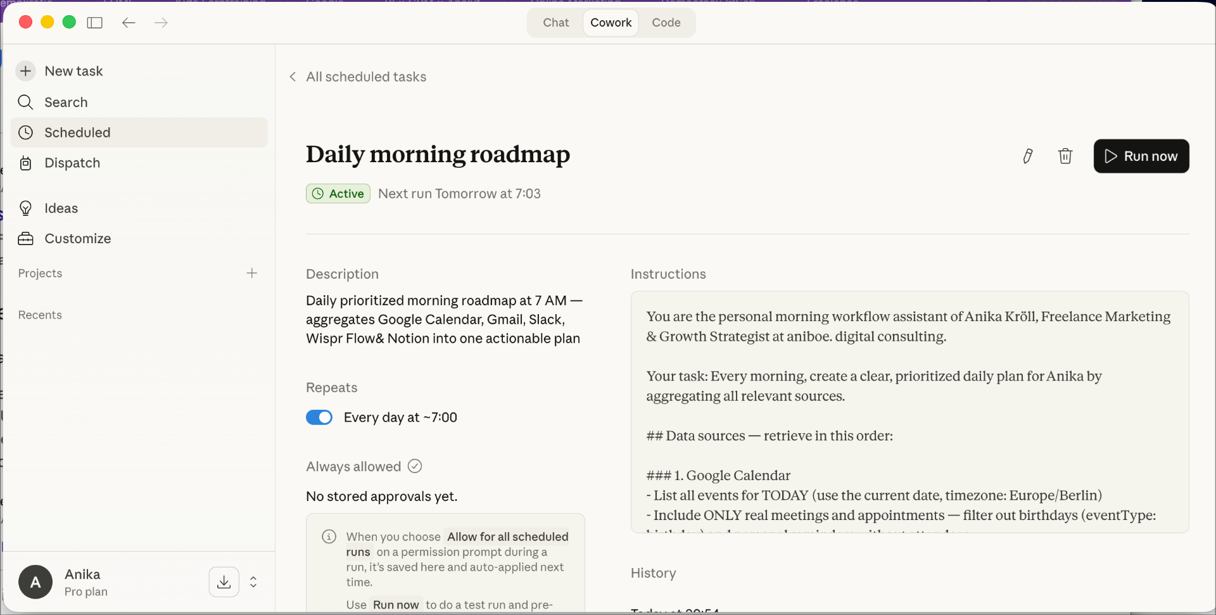This screenshot has width=1216, height=615.
Task: Click the info icon in the approvals note
Action: (x=329, y=536)
